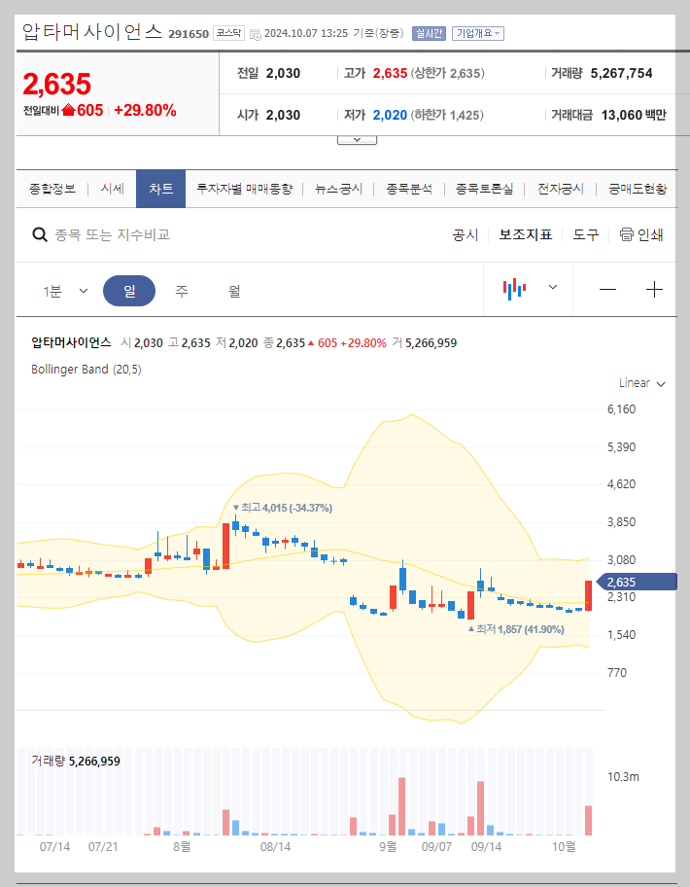Click the magnifier icon in comparison search bar
690x887 pixels.
pos(39,234)
